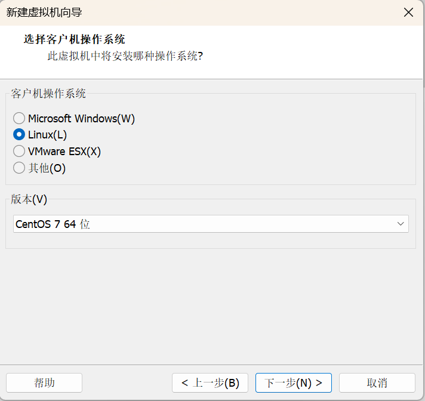Click the Microsoft Windows(W) label text
The image size is (425, 401).
(x=81, y=119)
